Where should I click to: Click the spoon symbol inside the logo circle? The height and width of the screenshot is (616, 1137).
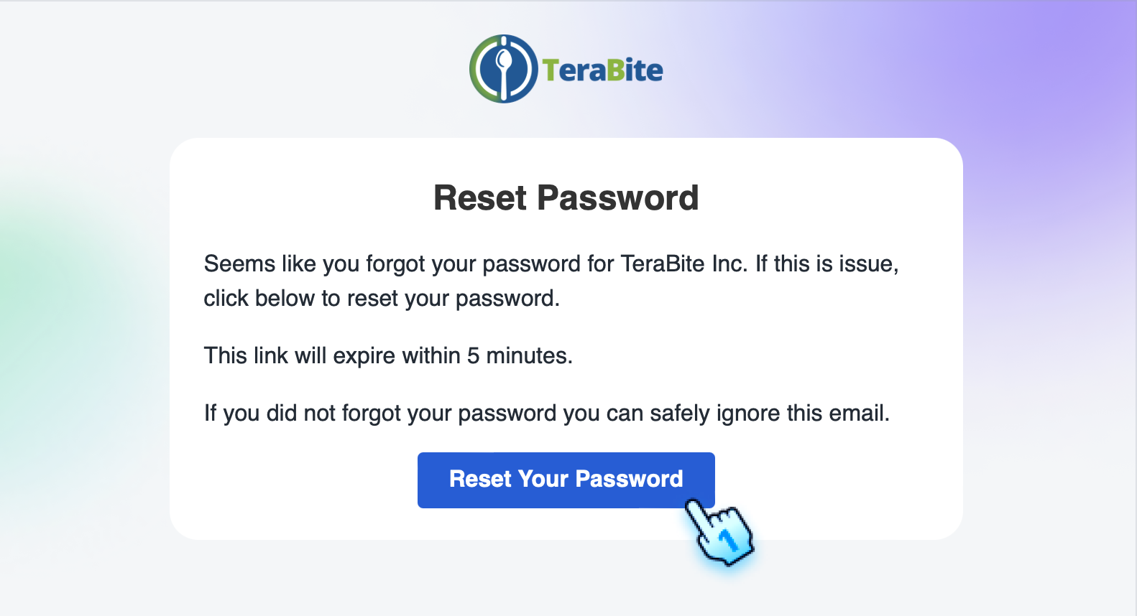point(505,65)
